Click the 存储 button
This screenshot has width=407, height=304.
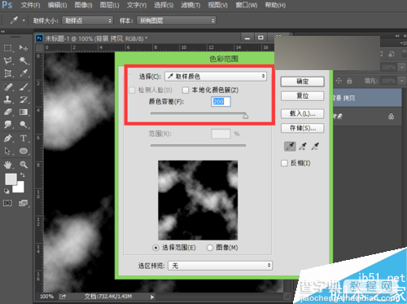(x=302, y=128)
